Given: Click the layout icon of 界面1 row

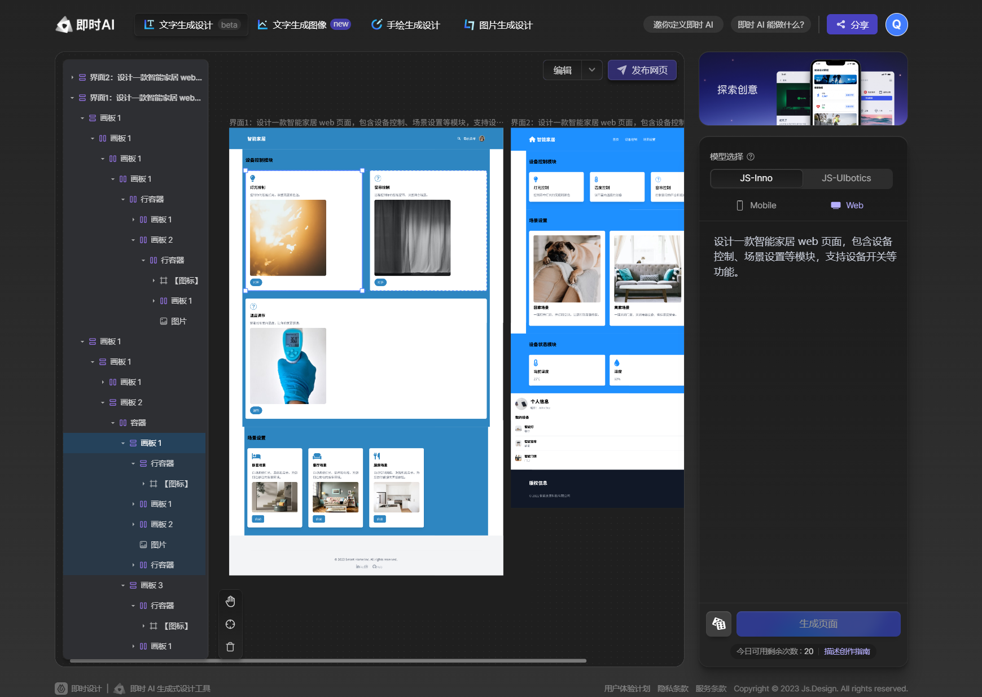Looking at the screenshot, I should tap(82, 98).
